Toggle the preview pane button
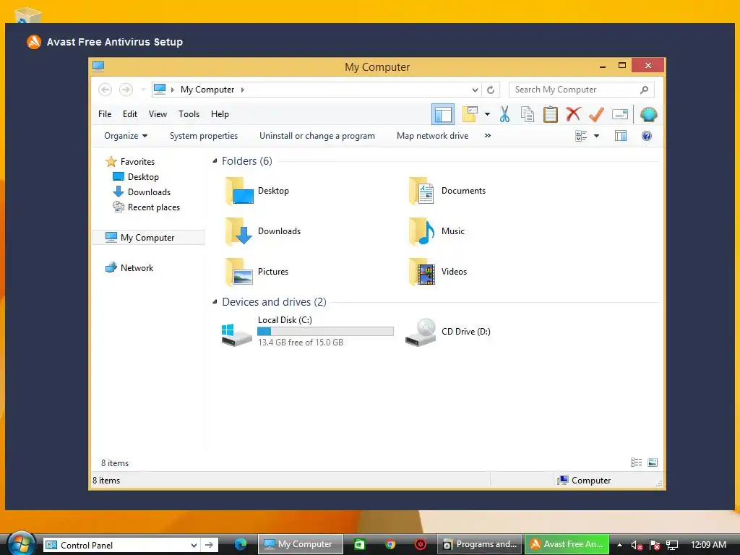This screenshot has width=740, height=555. point(621,136)
